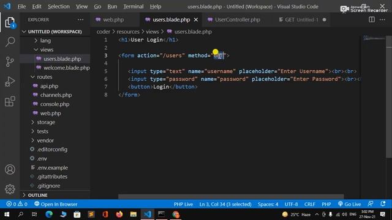Click the errors and warnings indicator

[x=17, y=204]
